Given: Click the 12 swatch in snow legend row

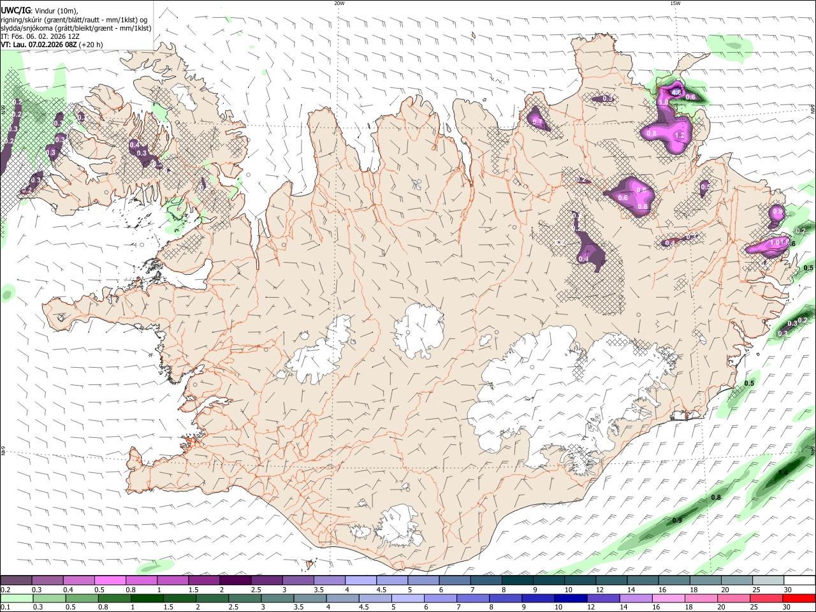Looking at the screenshot, I should pos(612,581).
